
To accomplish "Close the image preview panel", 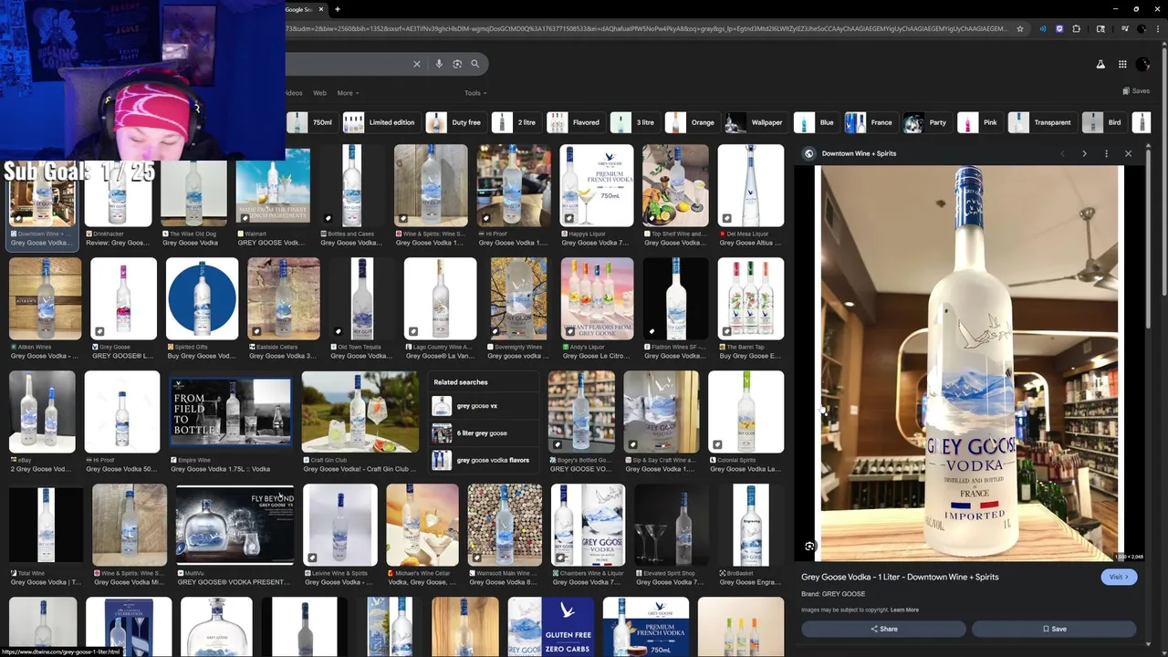I will 1128,153.
